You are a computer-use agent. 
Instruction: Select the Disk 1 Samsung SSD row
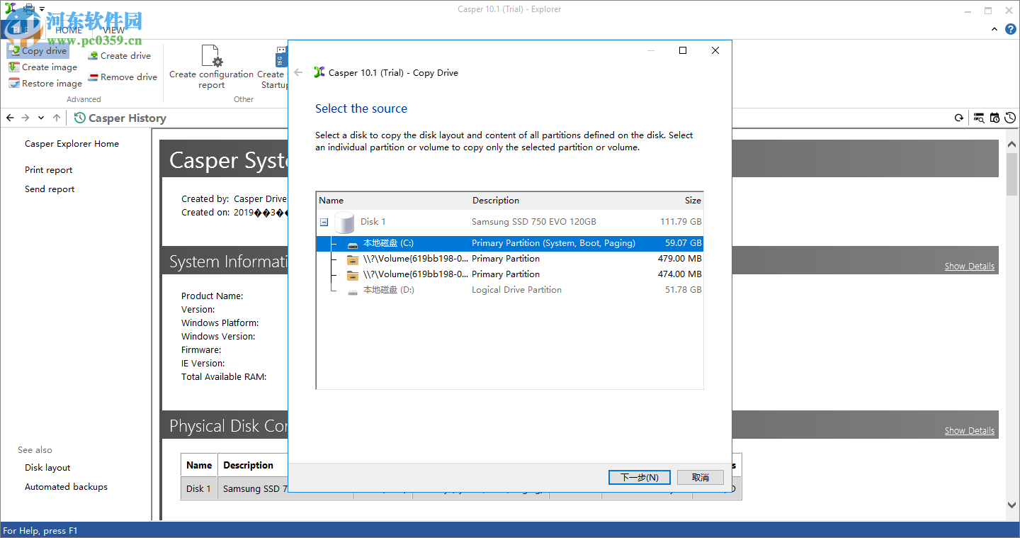(510, 222)
